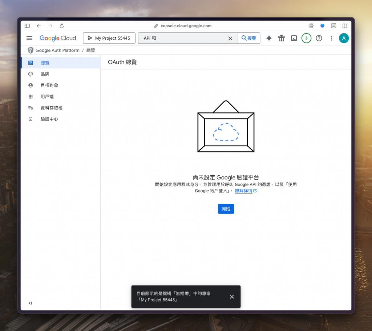This screenshot has height=331, width=372.
Task: Select 品牌 in the sidebar
Action: [61, 74]
